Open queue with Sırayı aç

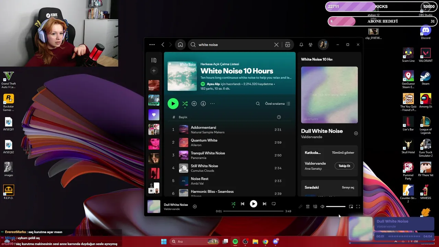348,187
